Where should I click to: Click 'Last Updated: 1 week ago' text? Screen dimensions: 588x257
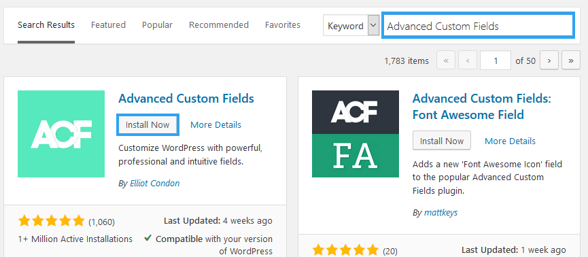point(513,250)
